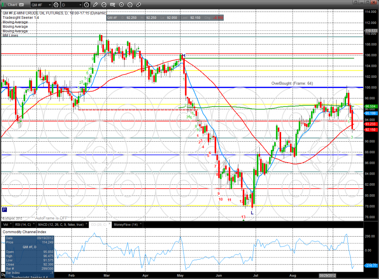Click the blue P icon on chart
The width and height of the screenshot is (379, 279).
coord(4,210)
